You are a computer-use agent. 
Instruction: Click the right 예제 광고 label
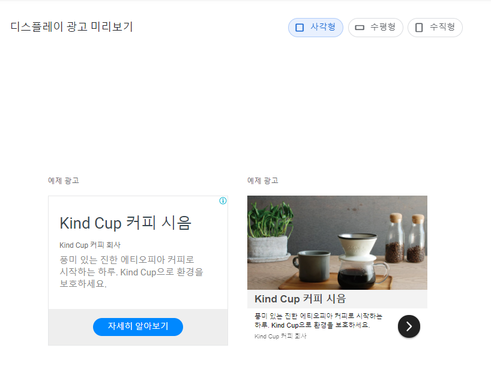coord(263,181)
